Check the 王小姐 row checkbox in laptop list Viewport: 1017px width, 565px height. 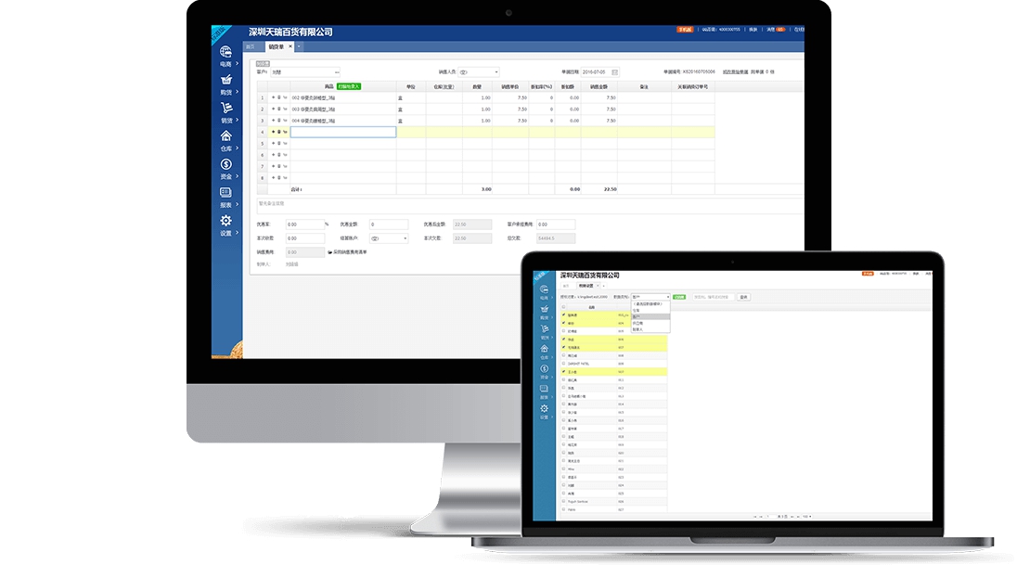[x=563, y=371]
